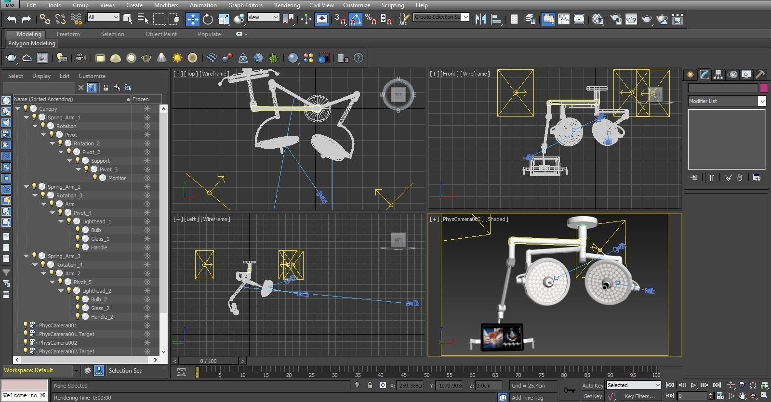This screenshot has width=771, height=402.
Task: Switch to the Freeform ribbon tab
Action: [68, 34]
